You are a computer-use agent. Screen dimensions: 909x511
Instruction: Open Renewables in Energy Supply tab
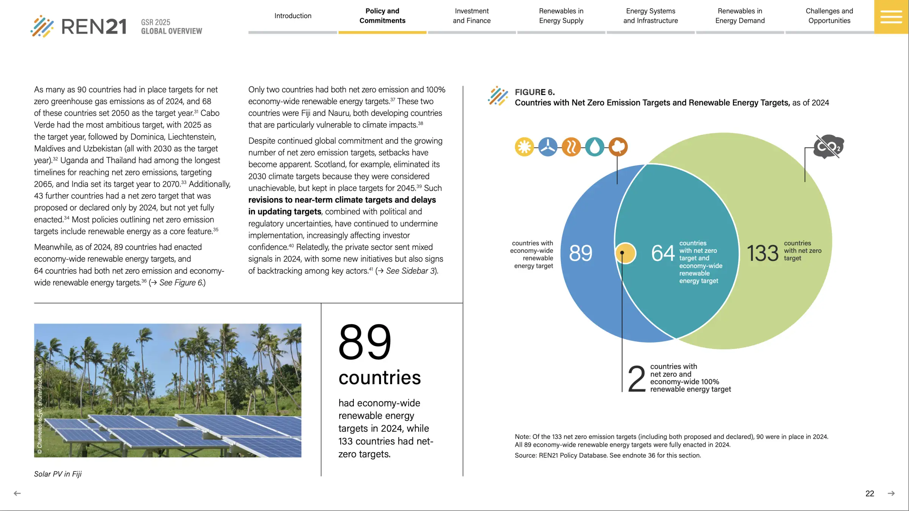point(561,16)
